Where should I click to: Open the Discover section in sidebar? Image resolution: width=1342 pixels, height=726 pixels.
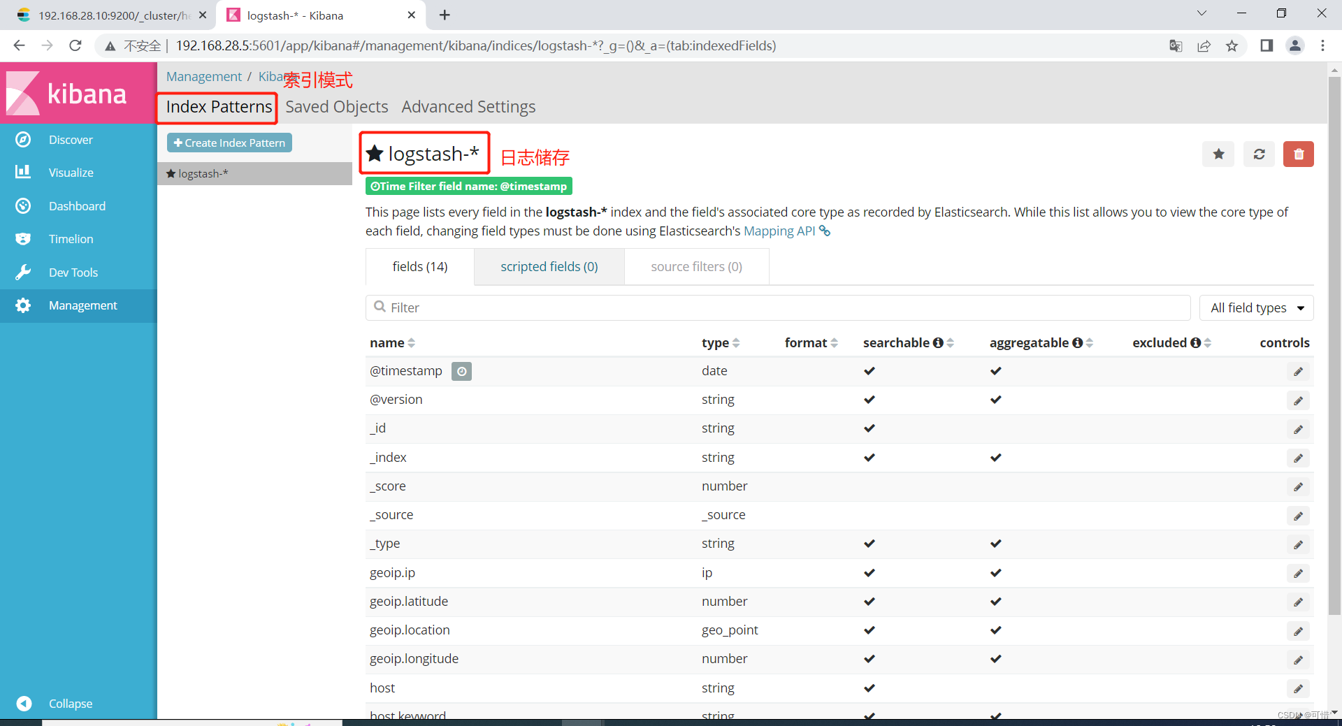coord(70,140)
